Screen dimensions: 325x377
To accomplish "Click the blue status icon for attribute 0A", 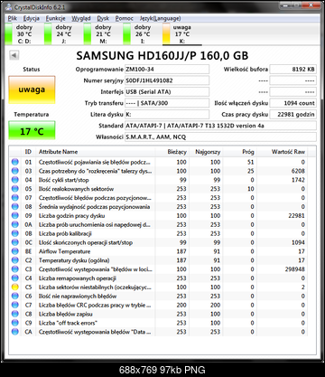I will click(x=14, y=224).
